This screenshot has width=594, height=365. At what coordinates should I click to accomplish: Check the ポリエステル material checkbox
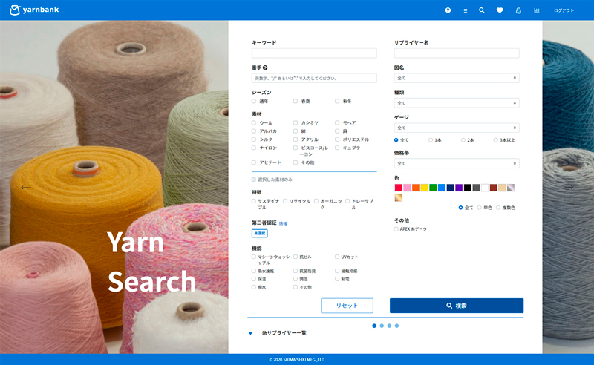click(337, 139)
